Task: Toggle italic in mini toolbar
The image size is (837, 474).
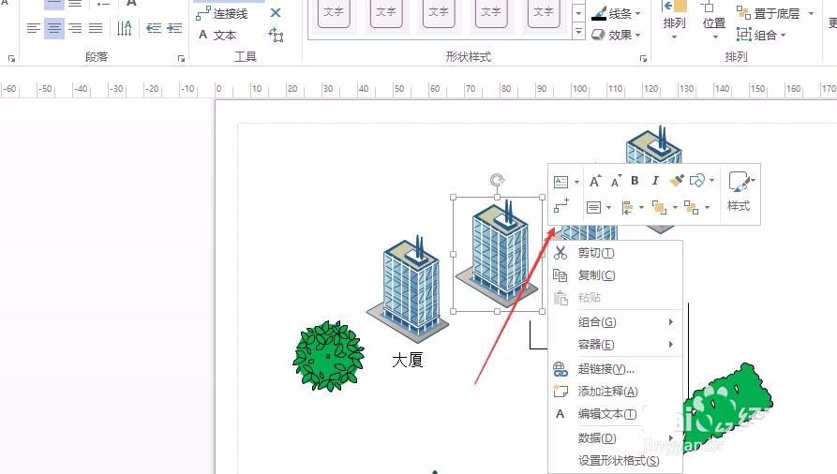Action: tap(655, 181)
